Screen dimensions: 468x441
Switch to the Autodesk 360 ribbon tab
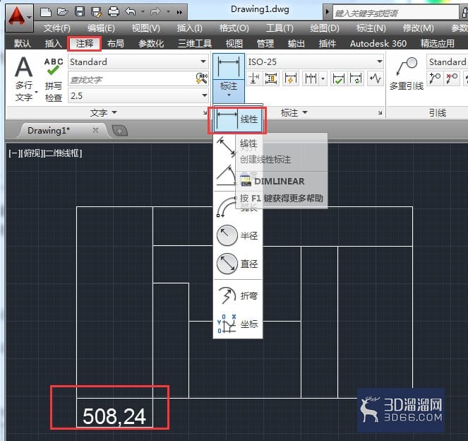coord(378,44)
